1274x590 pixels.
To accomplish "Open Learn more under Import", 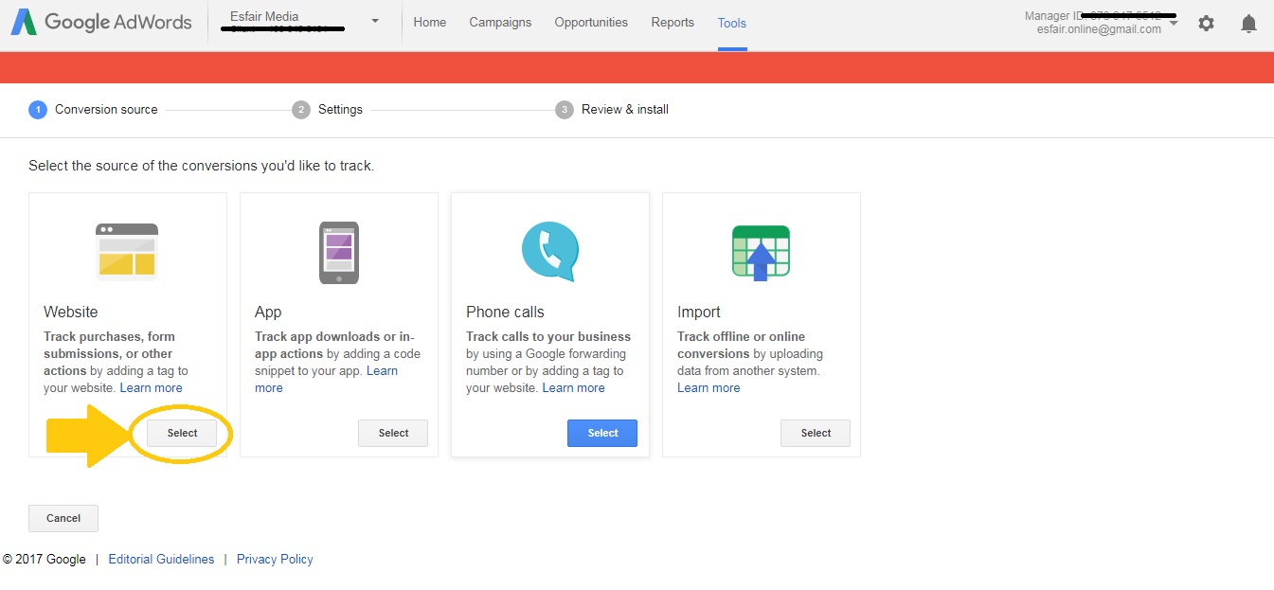I will pos(709,388).
